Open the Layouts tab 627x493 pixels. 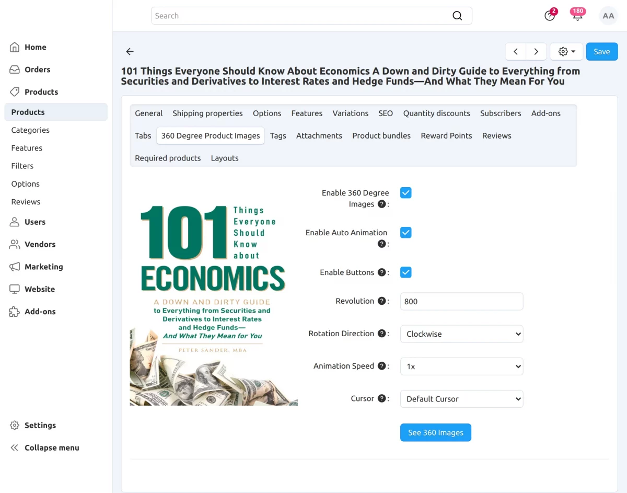(x=225, y=158)
